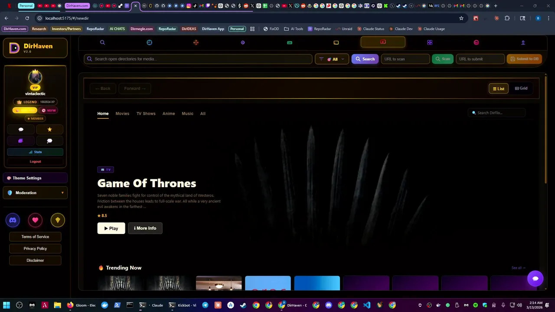Image resolution: width=555 pixels, height=312 pixels.
Task: Open the purple target circle icon tab
Action: 243,42
